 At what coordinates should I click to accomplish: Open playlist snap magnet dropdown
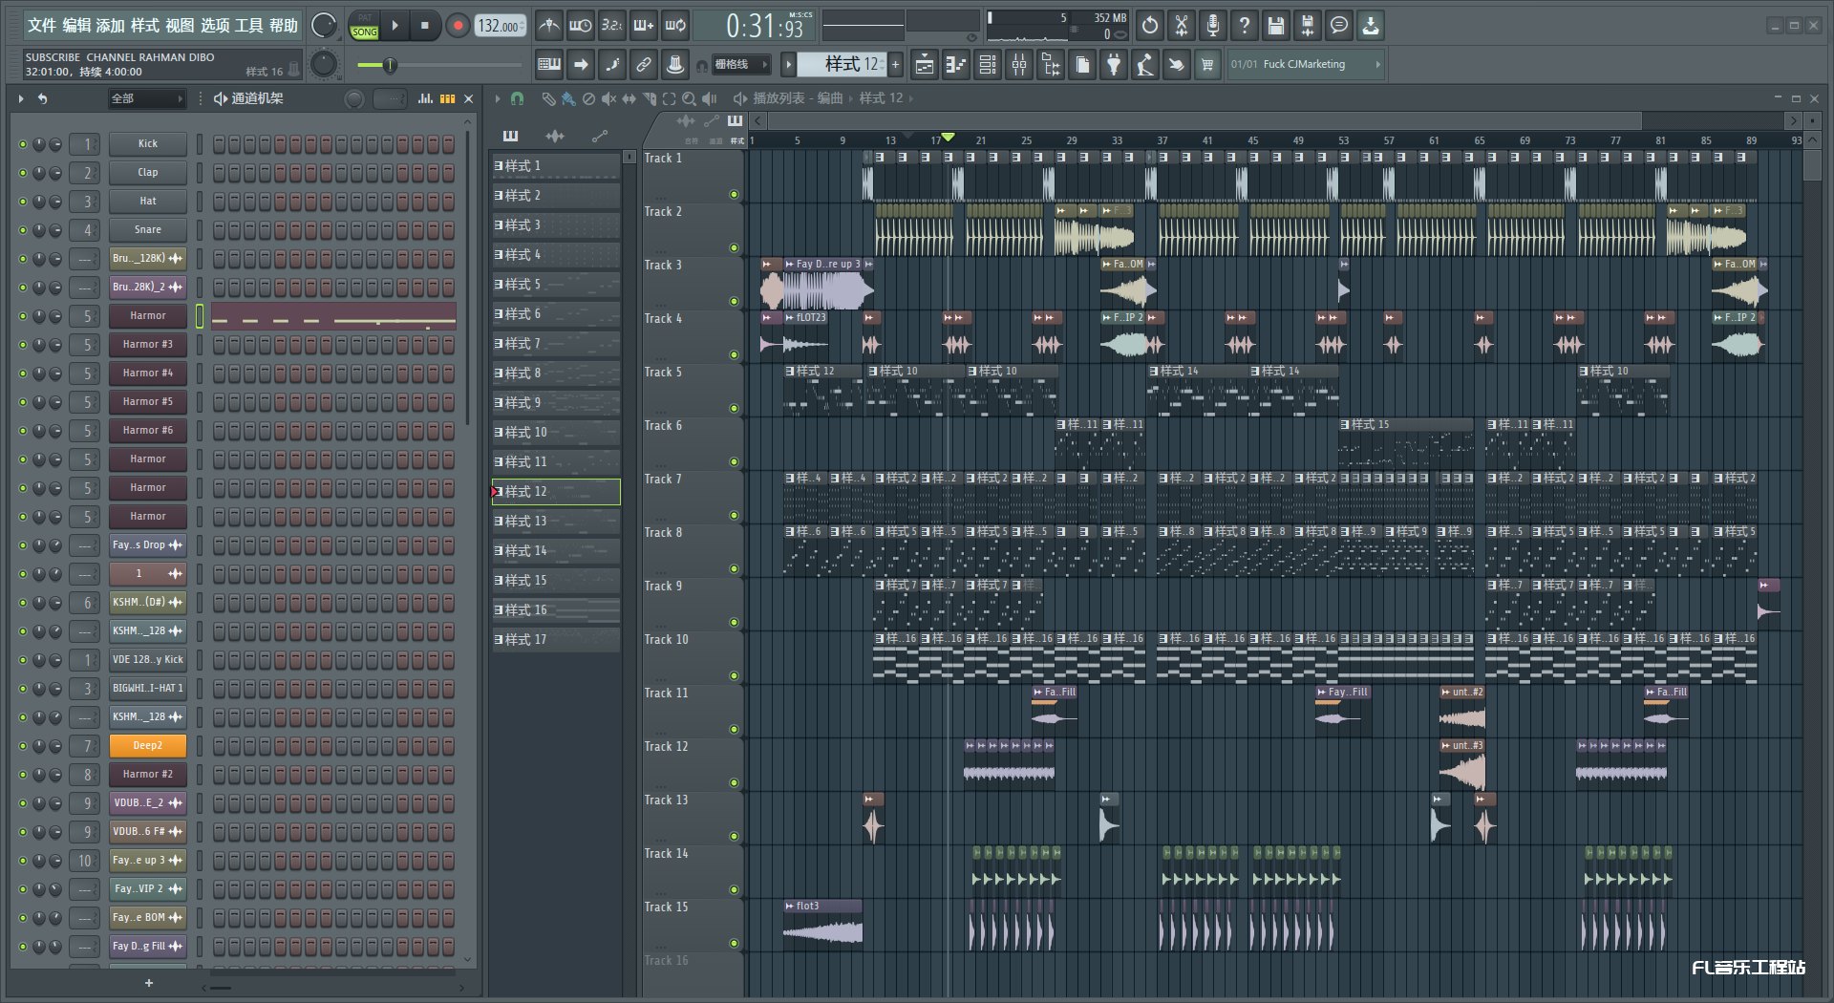(517, 98)
